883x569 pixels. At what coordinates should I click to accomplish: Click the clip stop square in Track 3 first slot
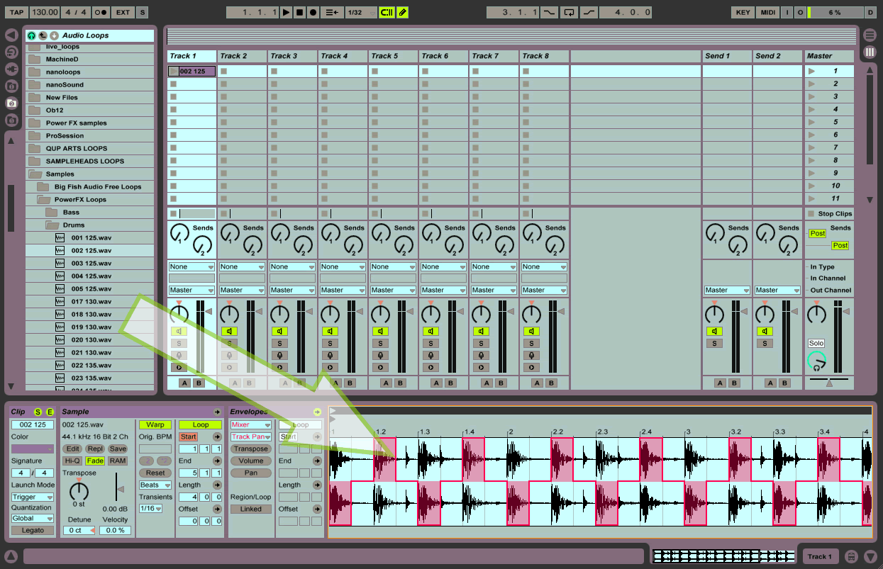click(274, 71)
